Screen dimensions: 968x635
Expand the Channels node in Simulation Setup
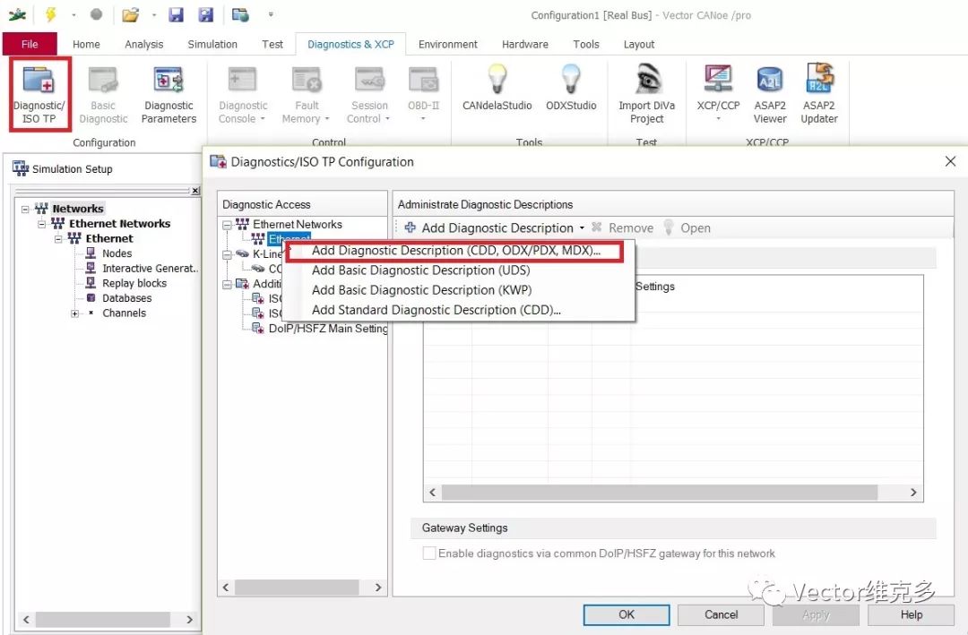(74, 313)
